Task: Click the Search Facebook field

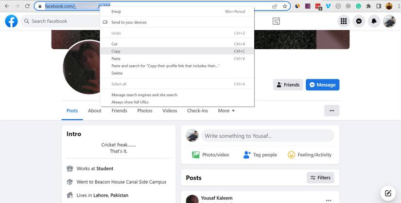Action: [60, 21]
